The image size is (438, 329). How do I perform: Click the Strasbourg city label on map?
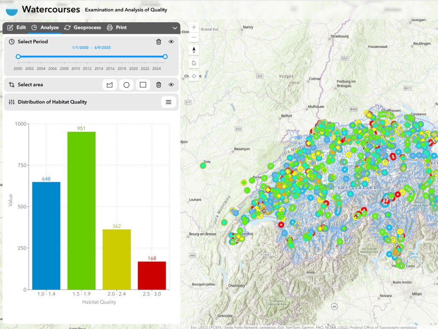click(x=339, y=36)
